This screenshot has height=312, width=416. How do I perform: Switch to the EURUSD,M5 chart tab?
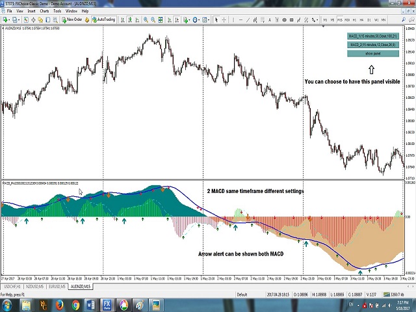[57, 287]
